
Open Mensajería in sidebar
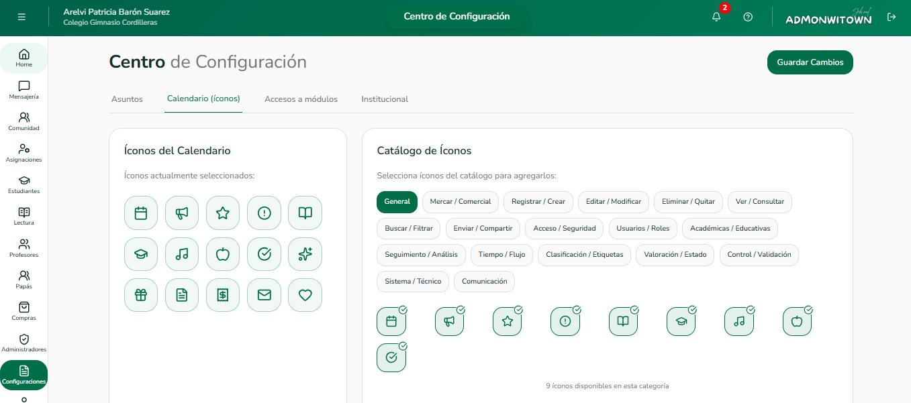(x=24, y=90)
